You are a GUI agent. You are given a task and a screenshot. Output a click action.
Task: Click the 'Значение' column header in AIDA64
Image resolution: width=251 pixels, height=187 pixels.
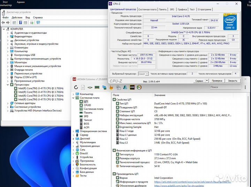[x=193, y=95]
